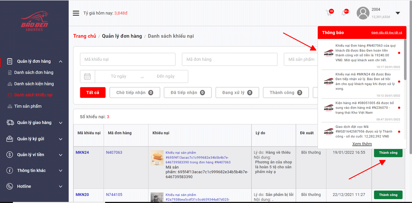Click the user avatar icon
412x203 pixels.
coord(363,13)
